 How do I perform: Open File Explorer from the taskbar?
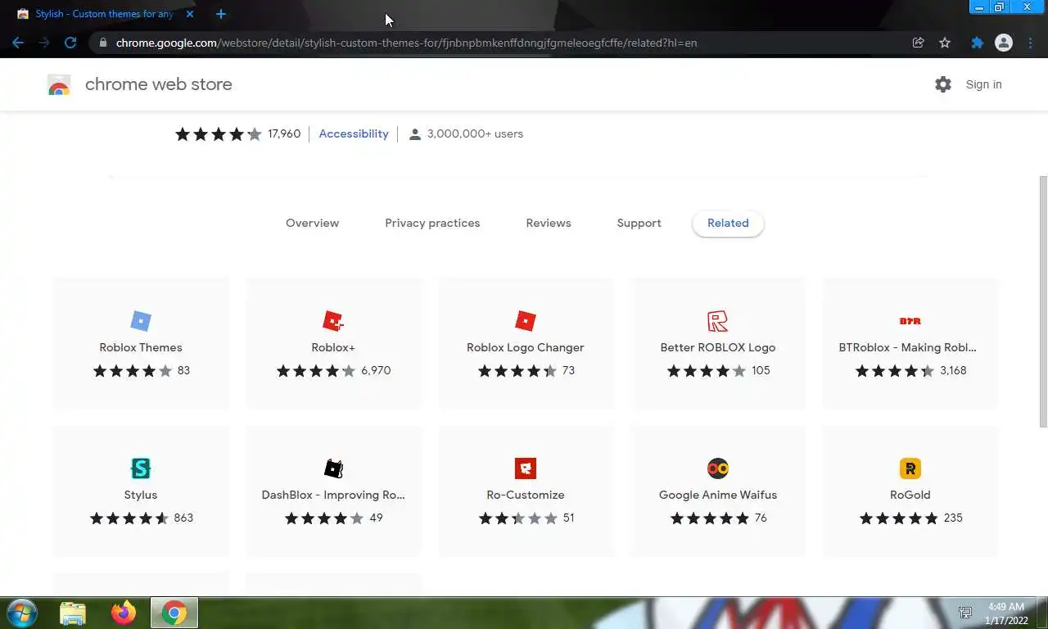73,613
